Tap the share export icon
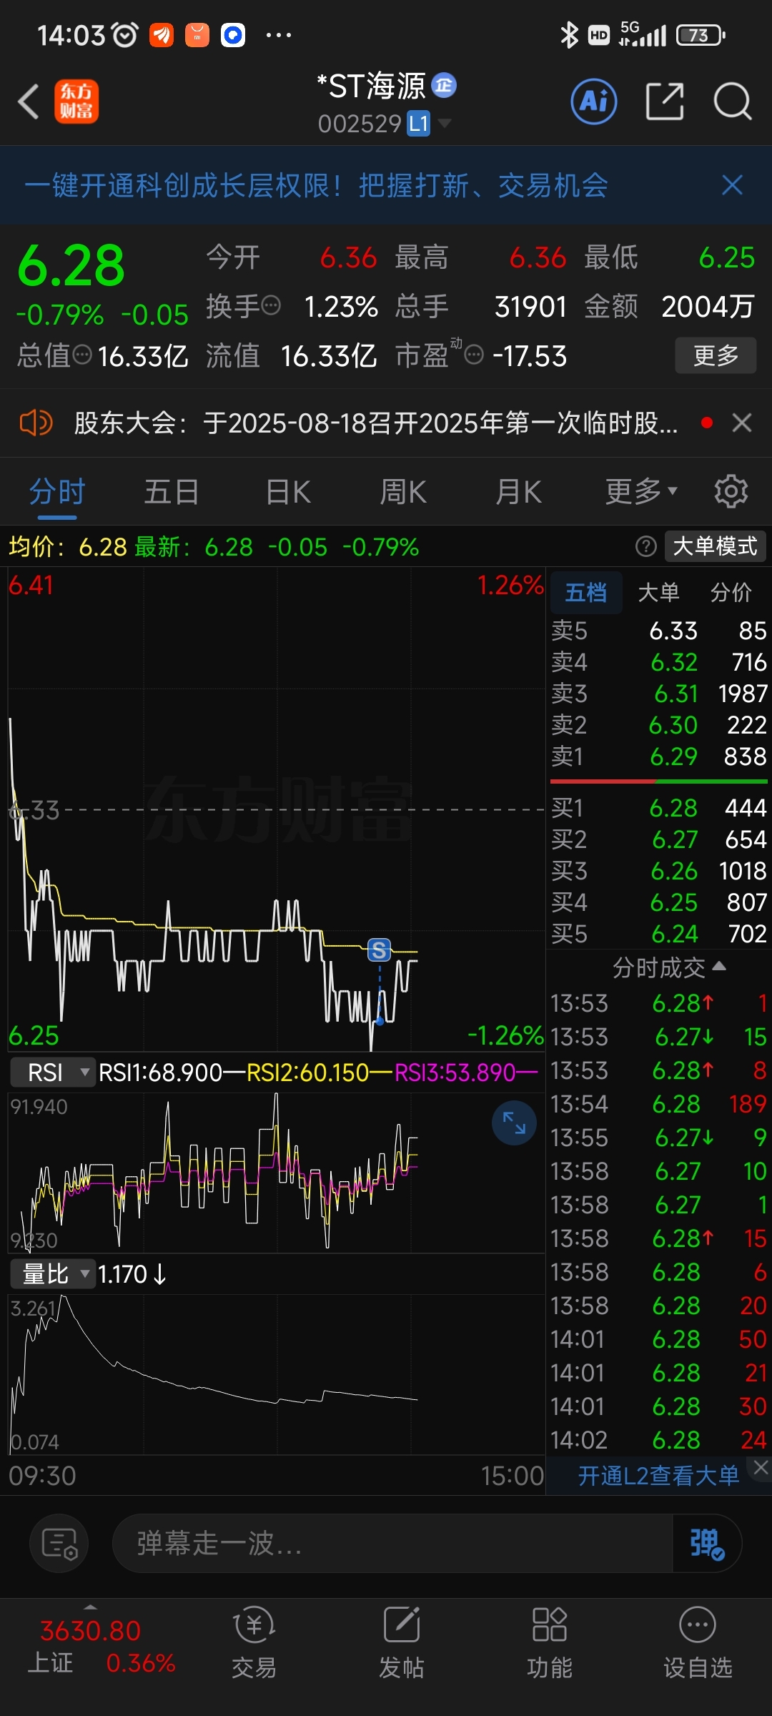 point(665,101)
